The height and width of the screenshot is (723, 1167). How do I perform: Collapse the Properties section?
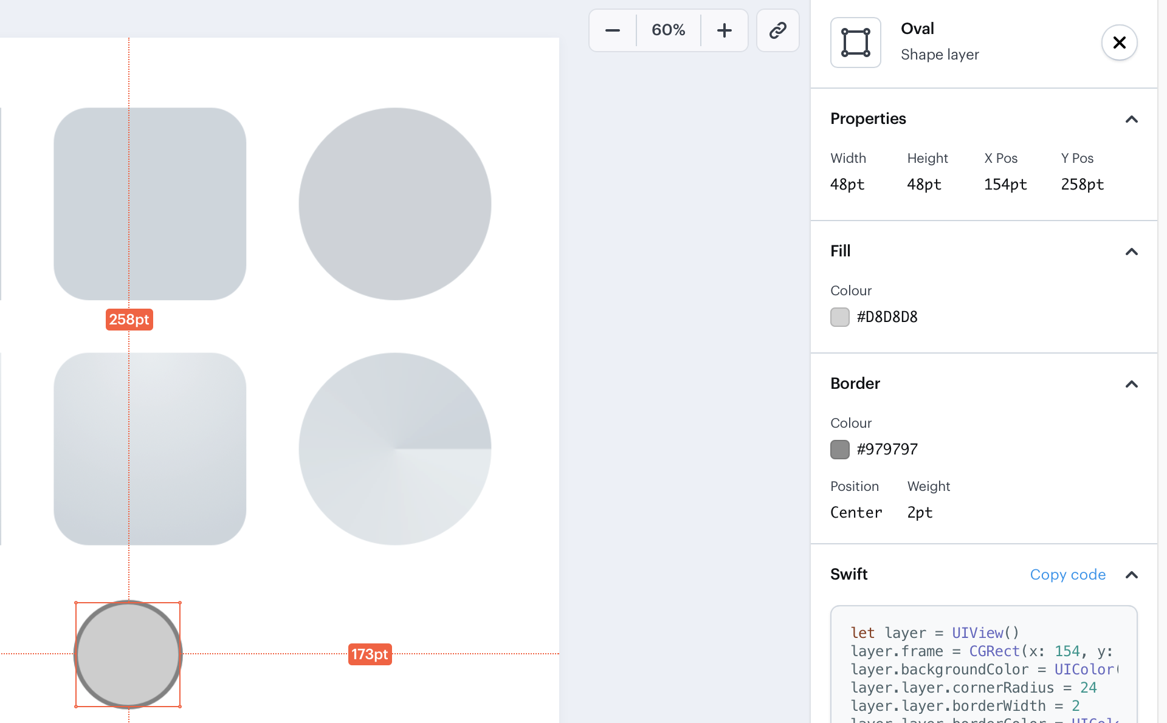(x=1131, y=119)
